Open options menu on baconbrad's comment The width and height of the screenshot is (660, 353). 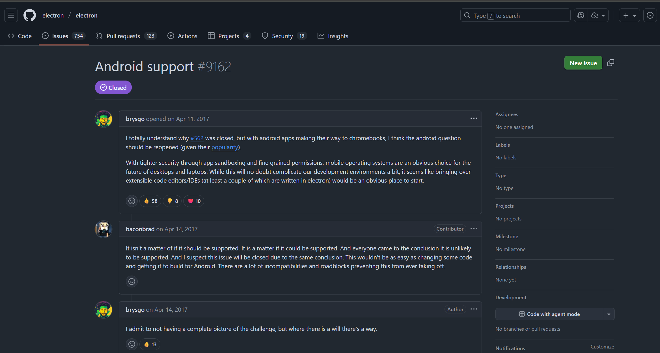click(474, 229)
